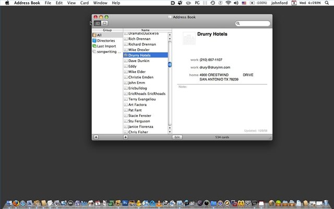
Task: Add a new group with plus button
Action: [x=96, y=137]
